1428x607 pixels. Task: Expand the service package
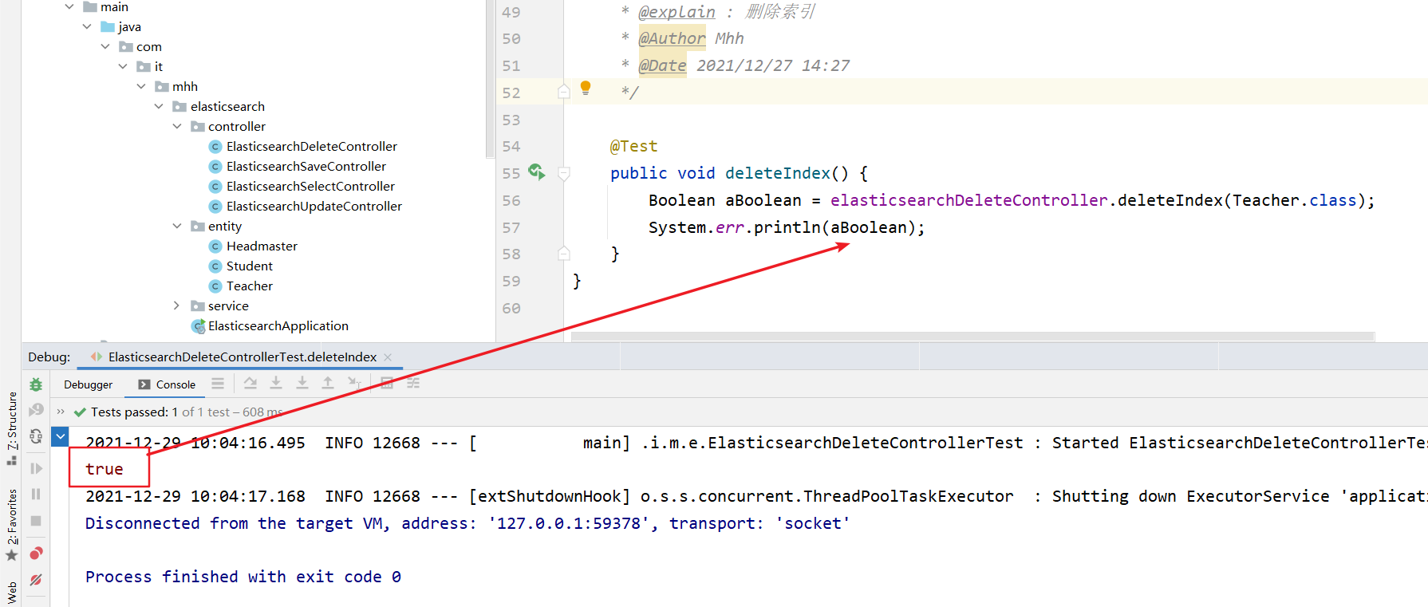click(177, 306)
